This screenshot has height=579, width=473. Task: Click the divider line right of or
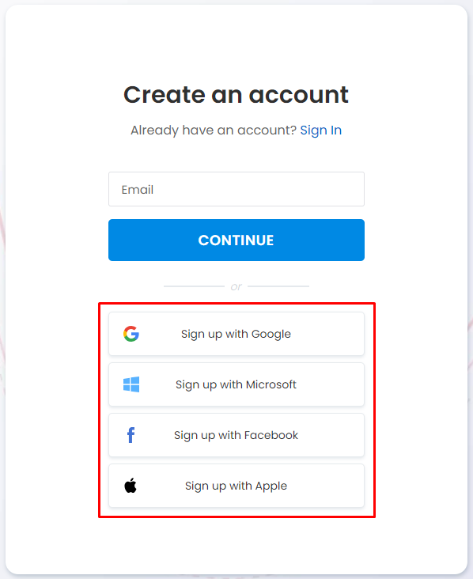(x=278, y=286)
